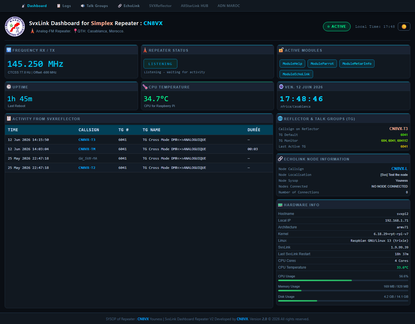Click the 00:03 duration cell
Screen dimensions: 415x324
pyautogui.click(x=252, y=149)
